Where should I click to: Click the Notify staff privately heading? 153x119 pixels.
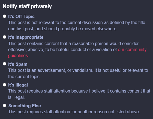27,7
